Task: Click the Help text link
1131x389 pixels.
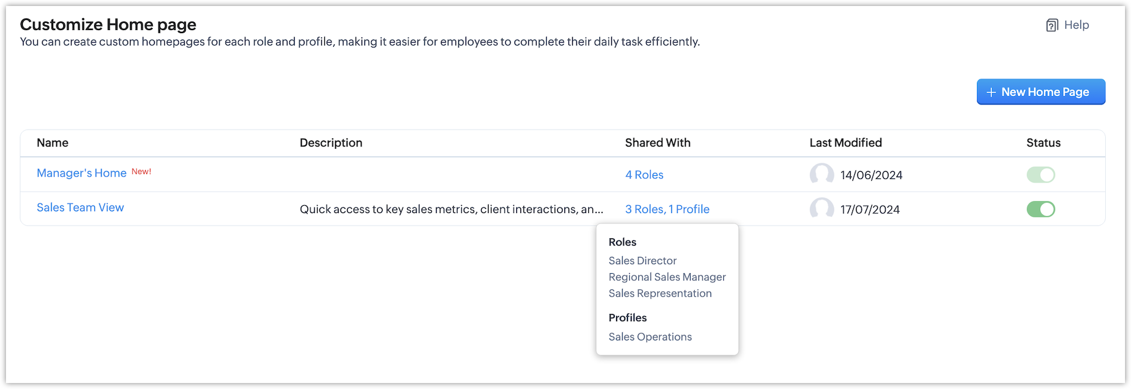Action: pyautogui.click(x=1076, y=25)
